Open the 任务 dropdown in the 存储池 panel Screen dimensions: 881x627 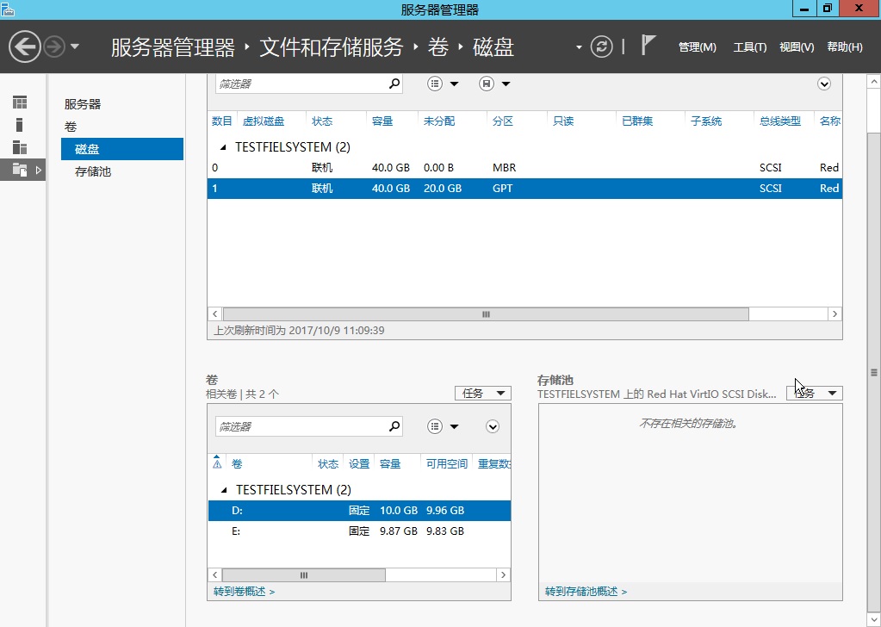813,393
